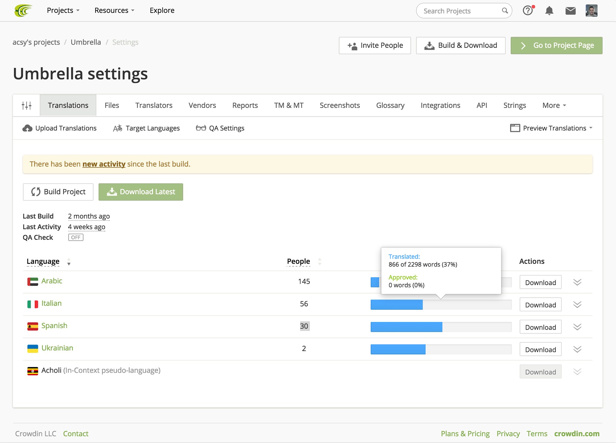Switch to the Files tab

[x=112, y=105]
